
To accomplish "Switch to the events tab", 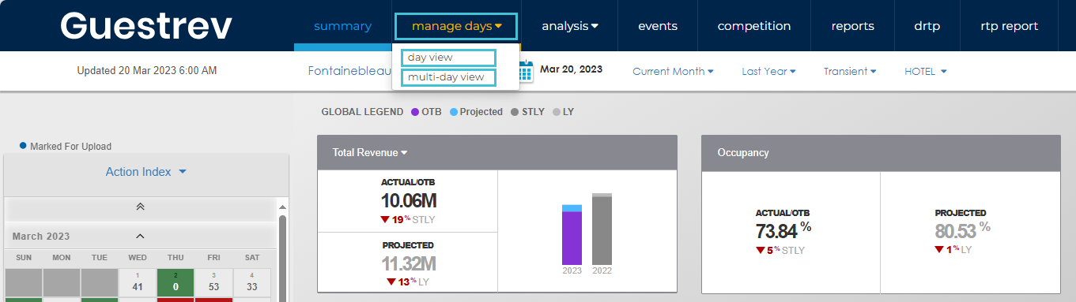I will pos(658,26).
